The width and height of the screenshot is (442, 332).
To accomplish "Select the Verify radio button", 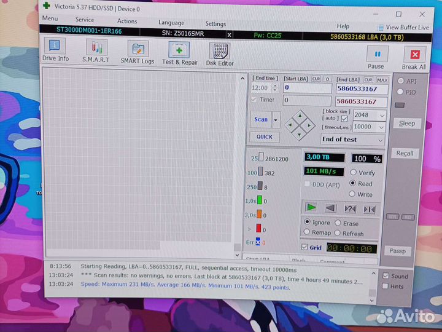I will click(x=352, y=173).
